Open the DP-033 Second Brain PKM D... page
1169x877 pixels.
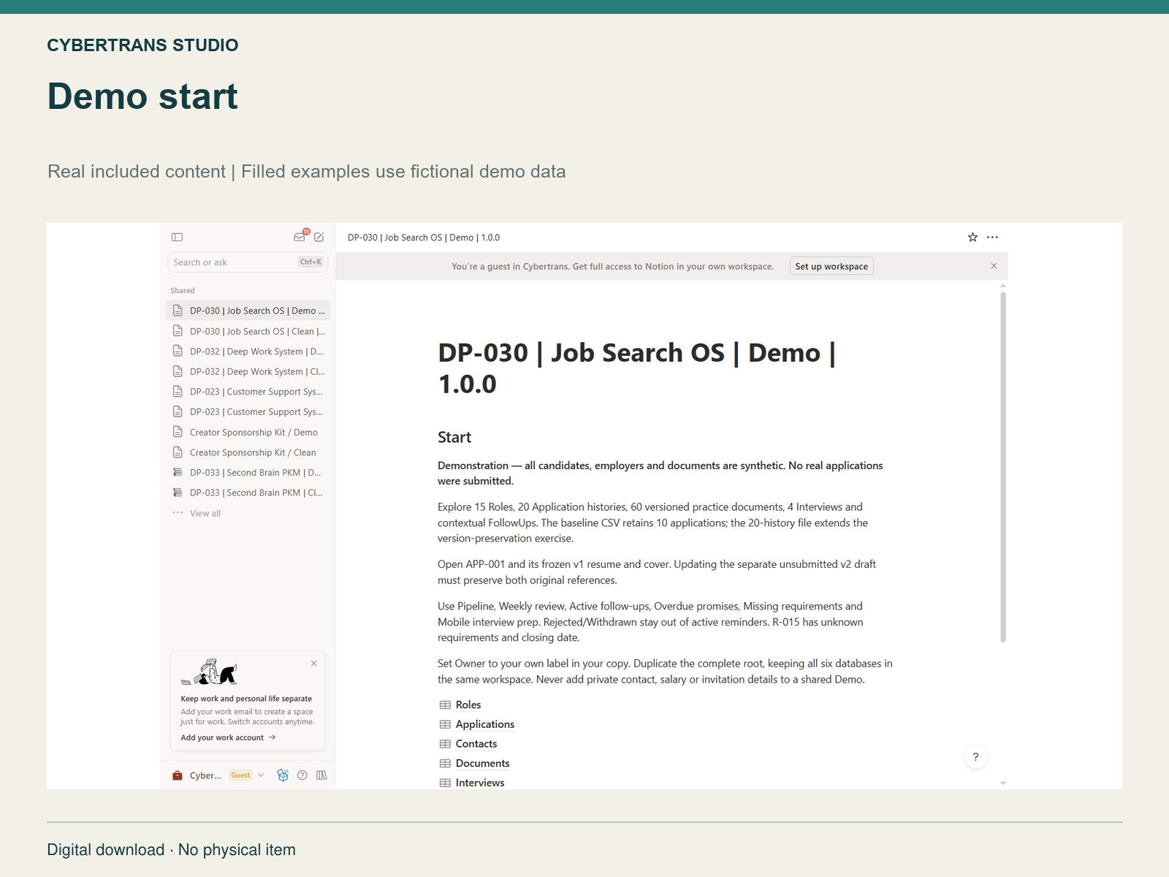tap(248, 472)
